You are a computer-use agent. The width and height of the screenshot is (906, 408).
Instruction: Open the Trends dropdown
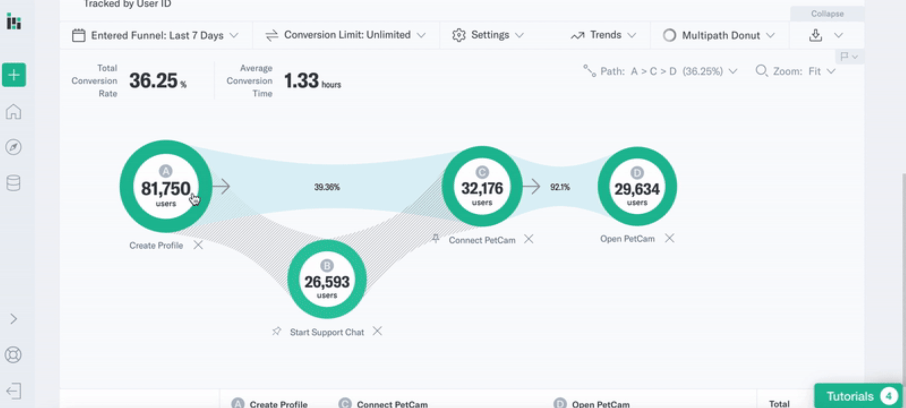point(603,35)
